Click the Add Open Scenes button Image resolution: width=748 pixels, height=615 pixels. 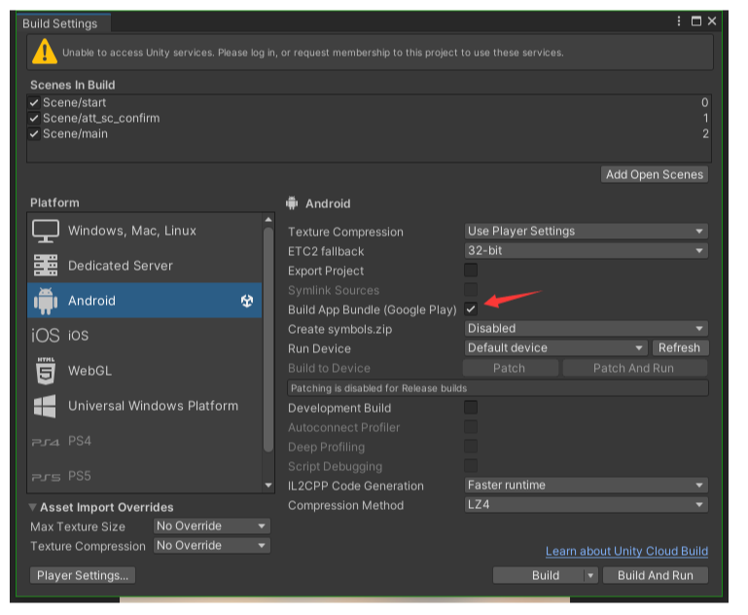(x=655, y=174)
